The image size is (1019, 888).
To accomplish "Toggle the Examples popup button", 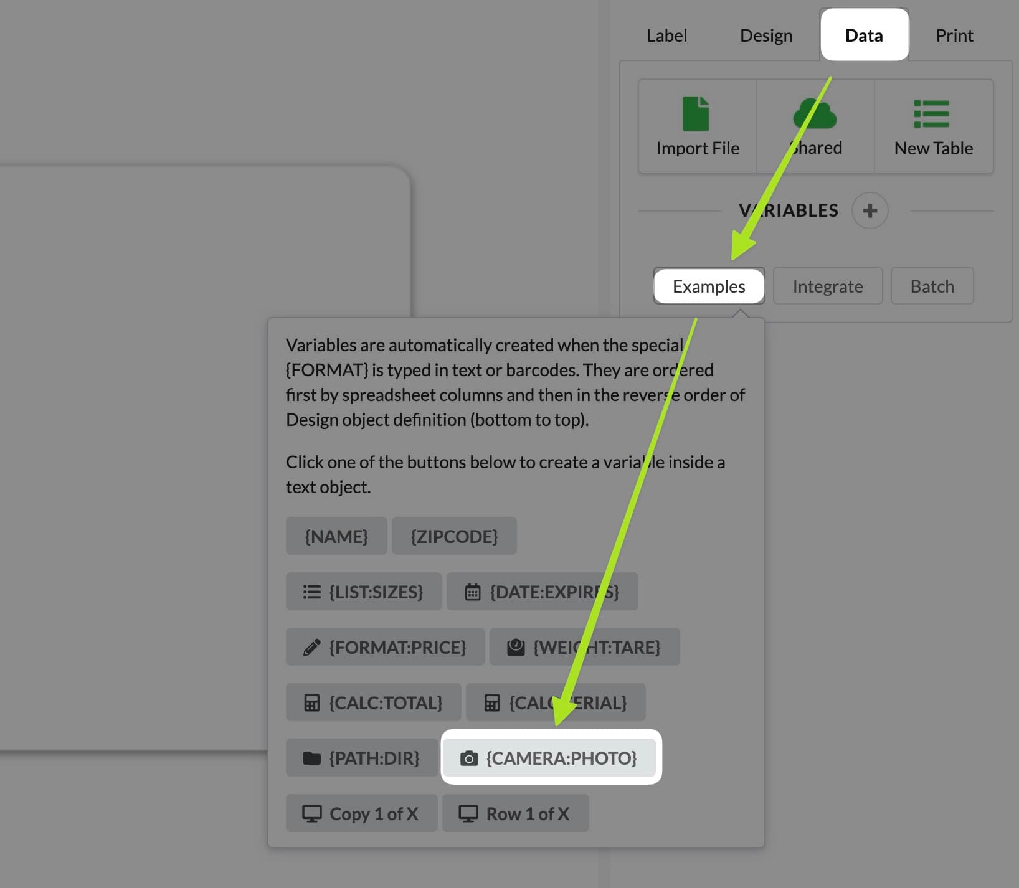I will [x=709, y=286].
